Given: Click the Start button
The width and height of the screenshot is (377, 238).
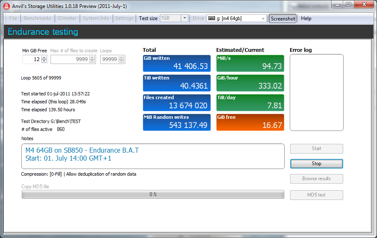Looking at the screenshot, I should tap(316, 148).
